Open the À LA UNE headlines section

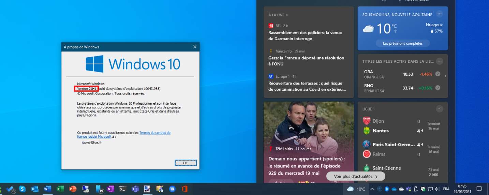coord(278,15)
